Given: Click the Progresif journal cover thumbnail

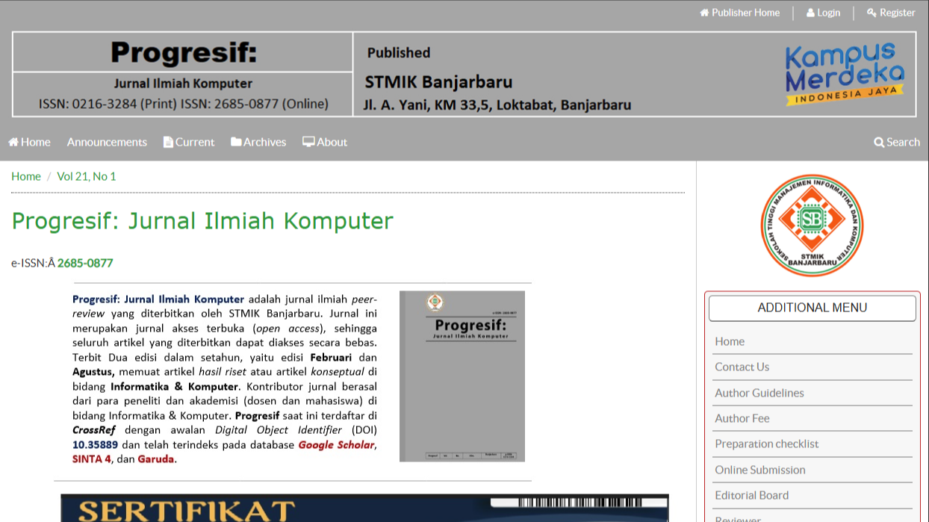Looking at the screenshot, I should point(462,376).
